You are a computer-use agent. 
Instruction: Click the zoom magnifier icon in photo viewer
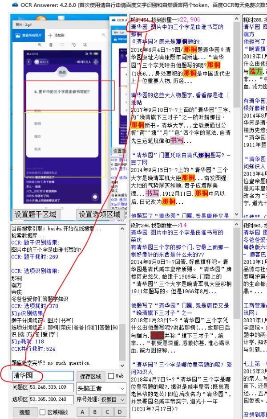coord(40,45)
